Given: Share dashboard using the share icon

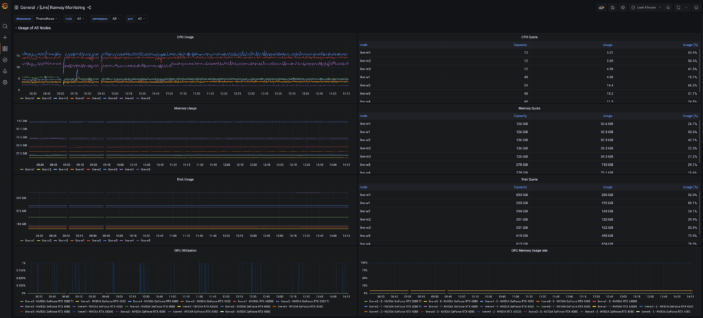Looking at the screenshot, I should (x=89, y=7).
